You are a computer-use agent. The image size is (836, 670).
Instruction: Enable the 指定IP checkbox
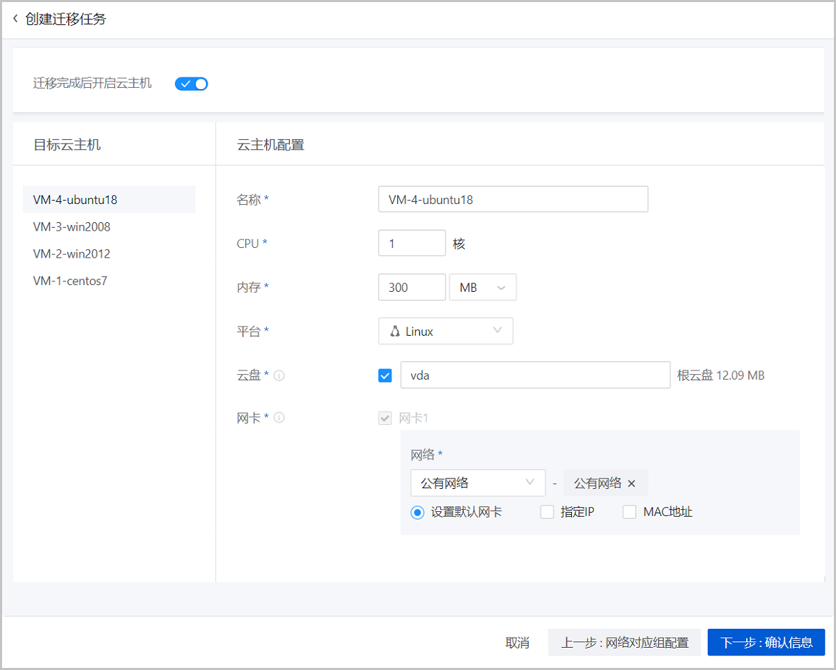coord(547,513)
